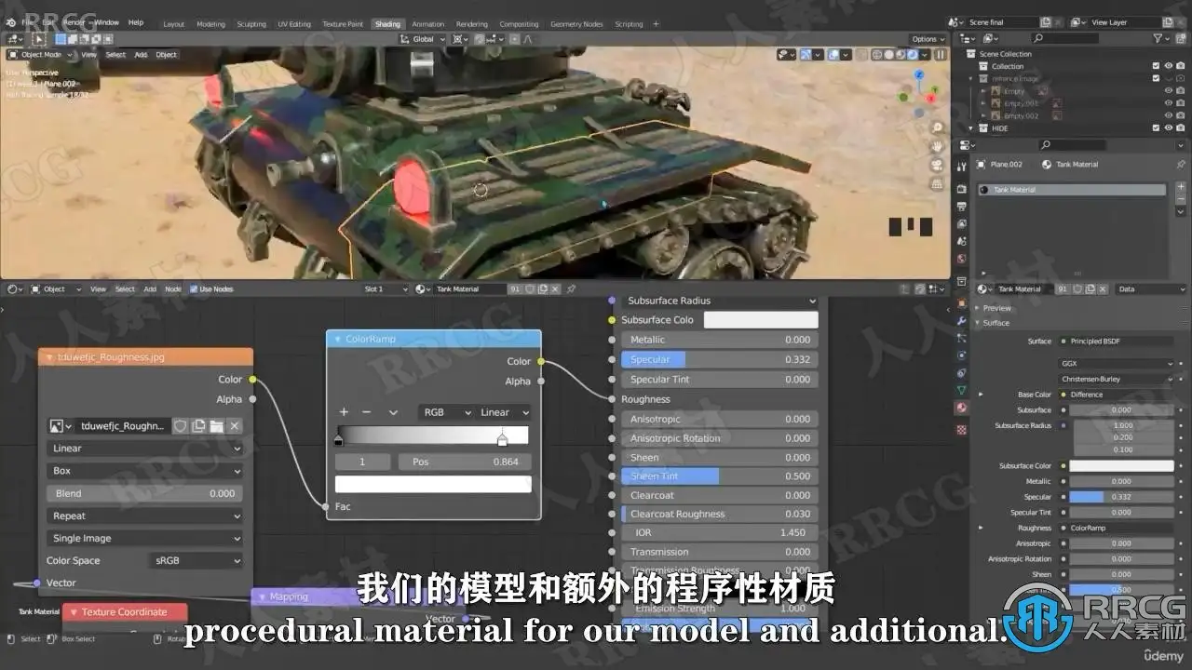Remove color stop with ColorRamp minus button

coord(366,412)
